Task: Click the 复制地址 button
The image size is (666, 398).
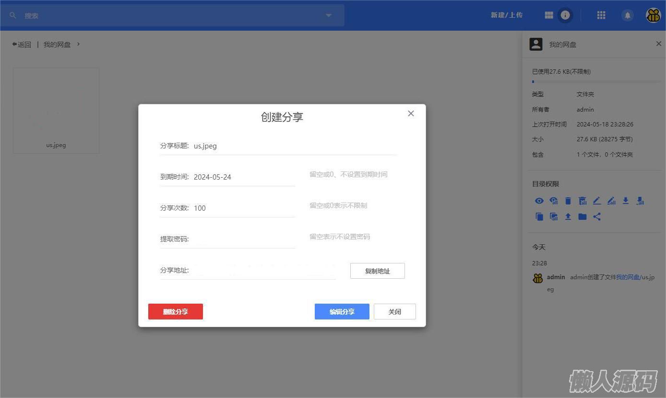Action: click(x=377, y=271)
